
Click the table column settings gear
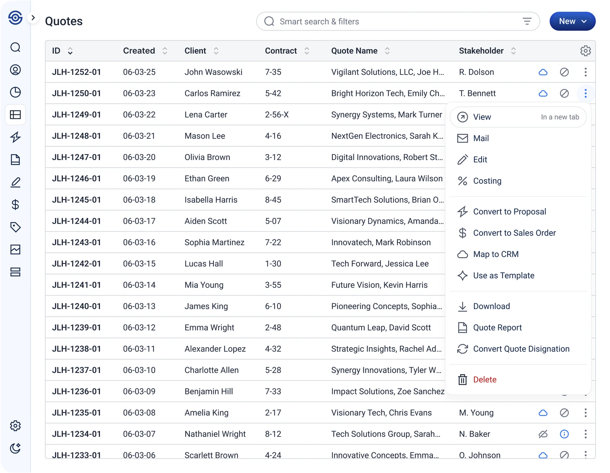[585, 51]
